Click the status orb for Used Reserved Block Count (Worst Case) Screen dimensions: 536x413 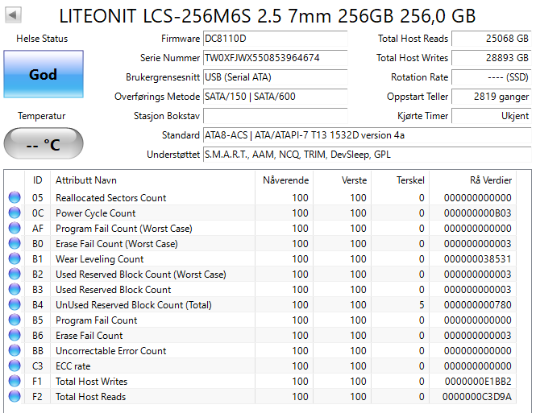[x=15, y=274]
